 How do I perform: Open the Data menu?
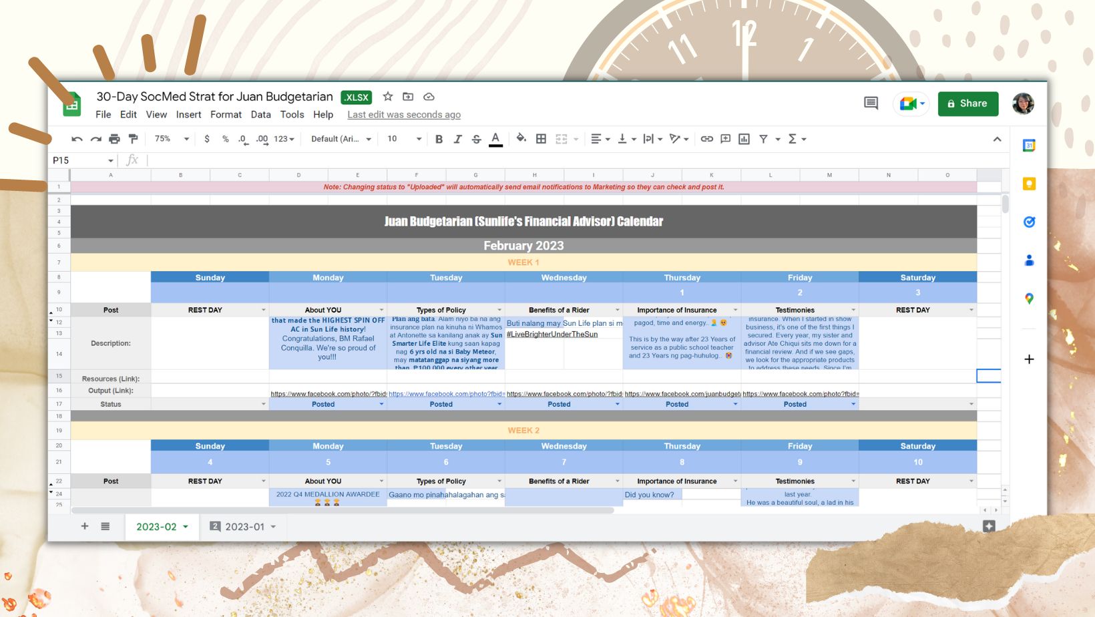point(260,114)
